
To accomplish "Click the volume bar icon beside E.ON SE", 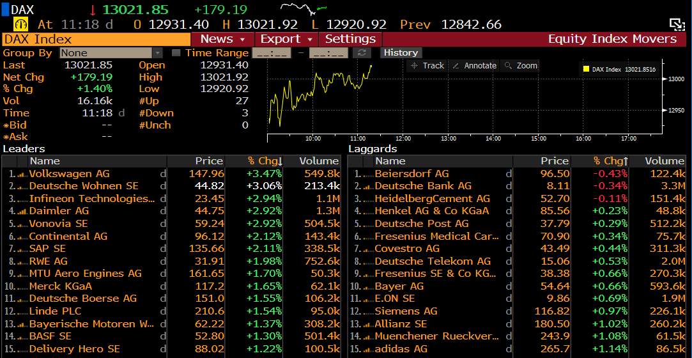I will pyautogui.click(x=368, y=299).
